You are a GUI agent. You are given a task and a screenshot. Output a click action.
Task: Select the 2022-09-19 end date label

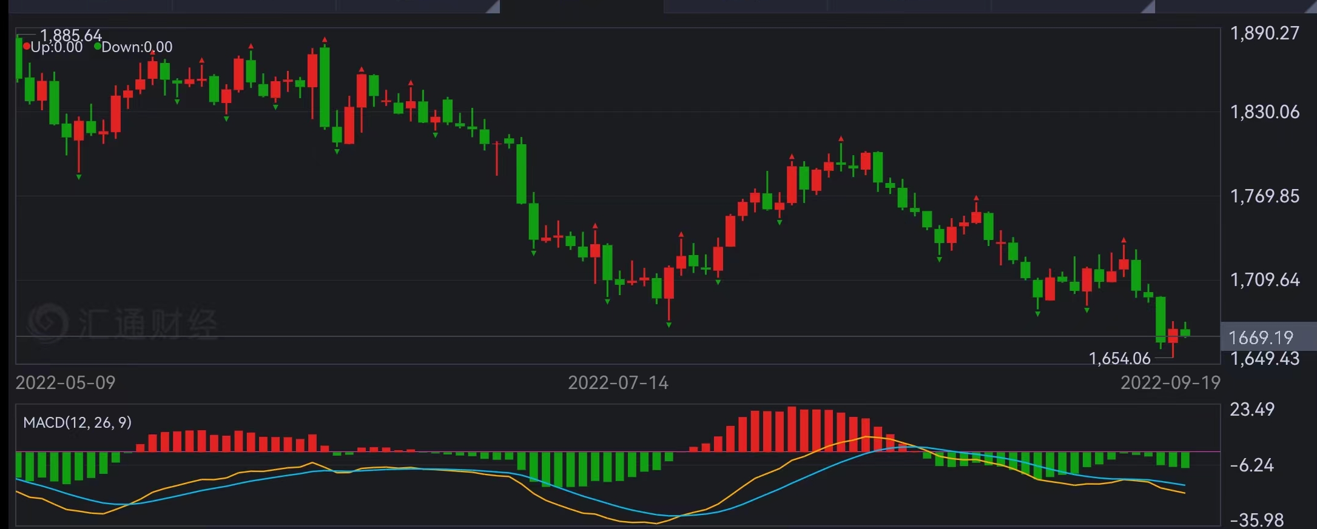(x=1170, y=382)
